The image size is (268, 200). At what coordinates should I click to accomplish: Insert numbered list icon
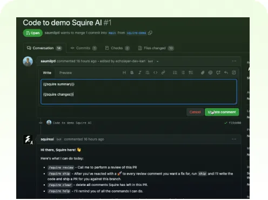(x=175, y=72)
